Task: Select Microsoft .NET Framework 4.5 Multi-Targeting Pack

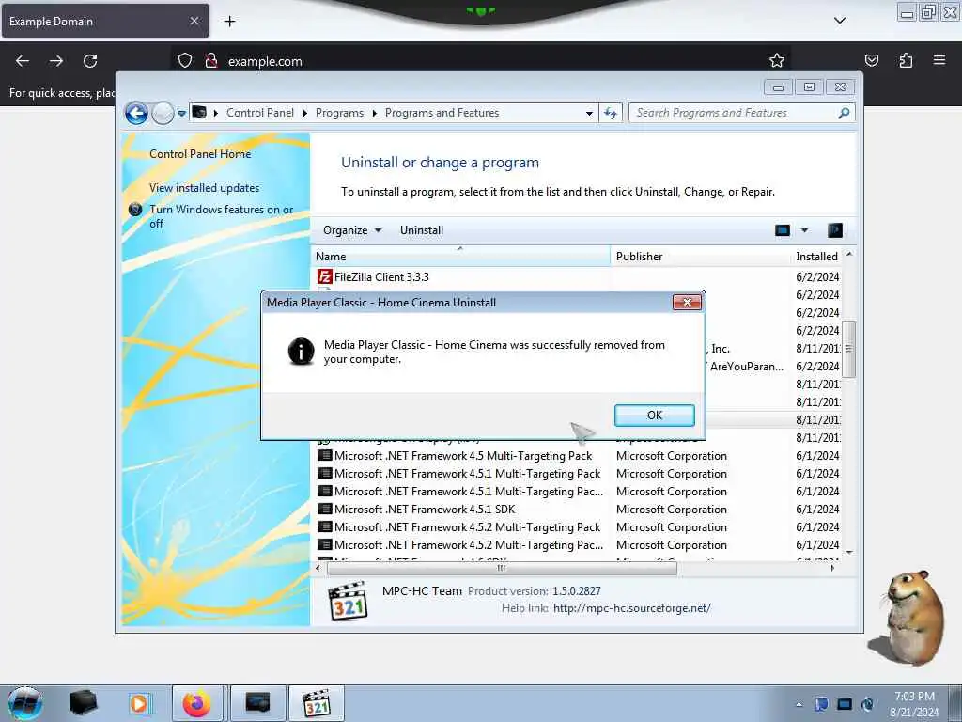Action: [x=577, y=456]
